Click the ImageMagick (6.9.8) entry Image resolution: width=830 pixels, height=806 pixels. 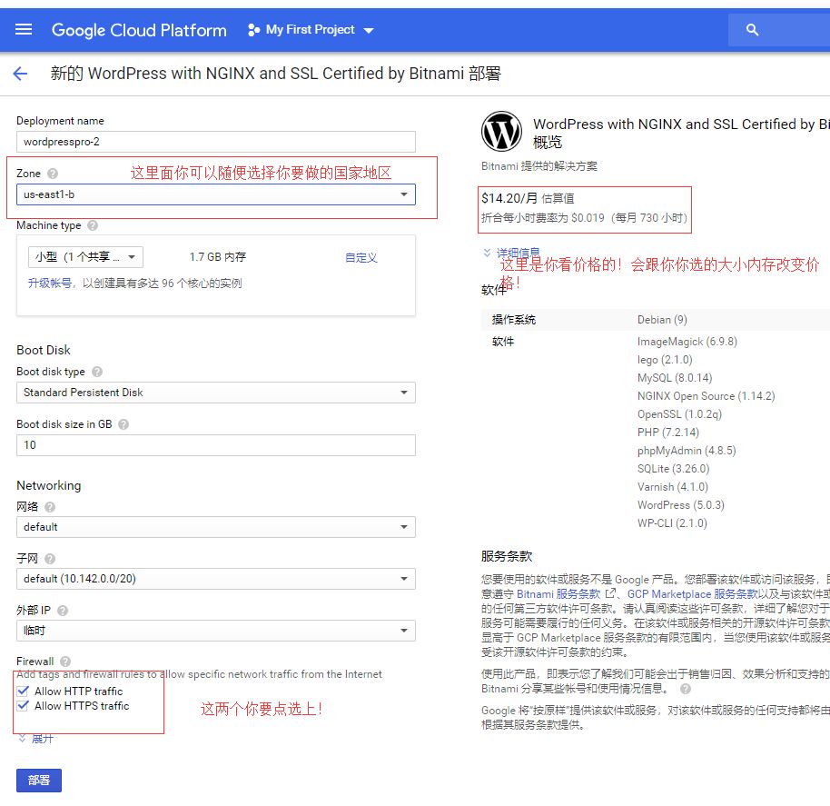[x=687, y=342]
